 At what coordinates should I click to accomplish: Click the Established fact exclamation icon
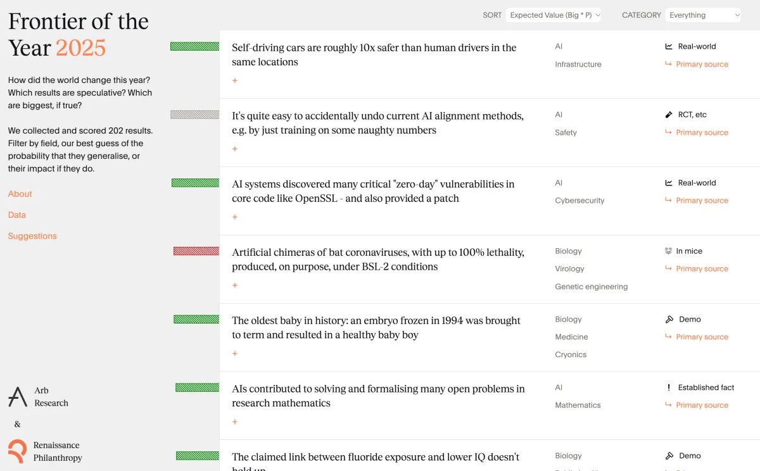669,387
